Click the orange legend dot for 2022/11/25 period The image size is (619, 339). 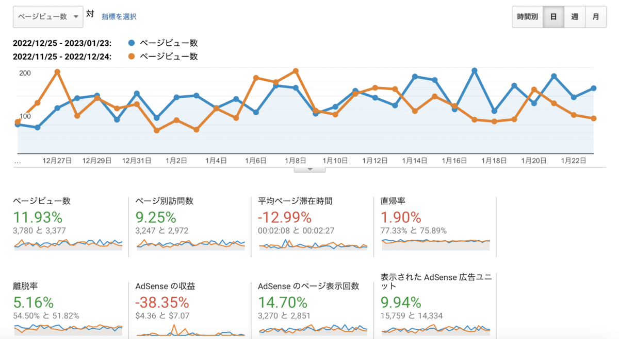pos(132,57)
